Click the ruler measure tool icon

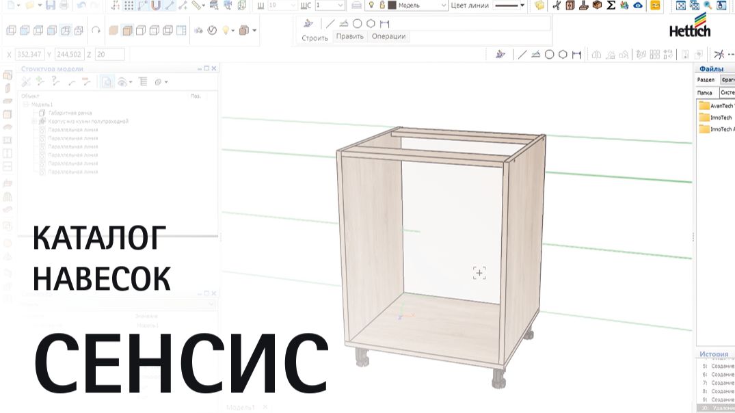tap(197, 5)
